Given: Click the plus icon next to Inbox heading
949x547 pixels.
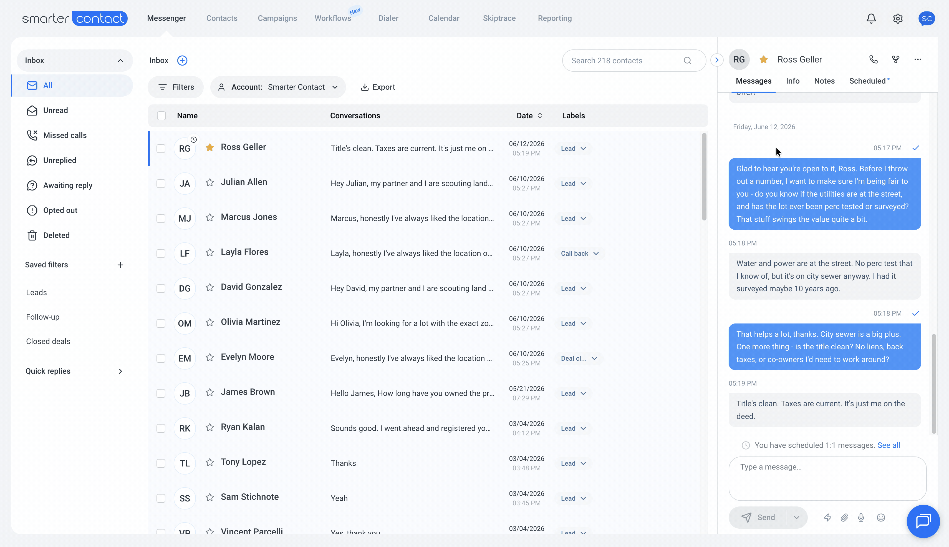Looking at the screenshot, I should point(182,61).
